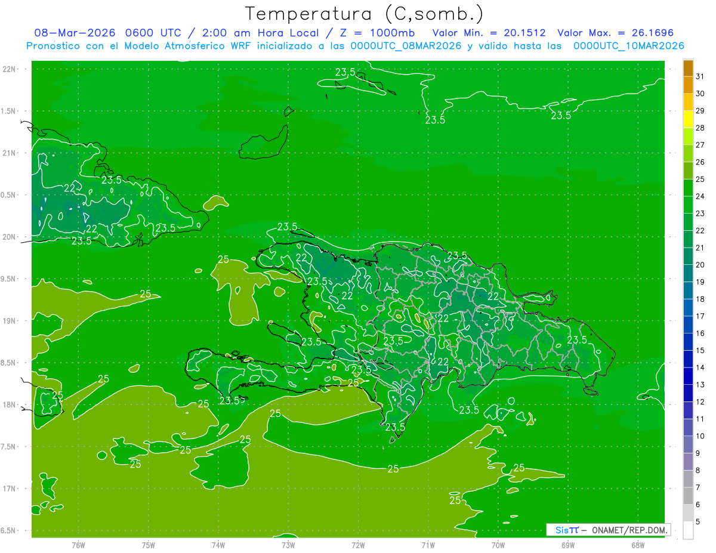Pick the dark orange swatch above legend 31
Image resolution: width=716 pixels, height=553 pixels.
(688, 69)
